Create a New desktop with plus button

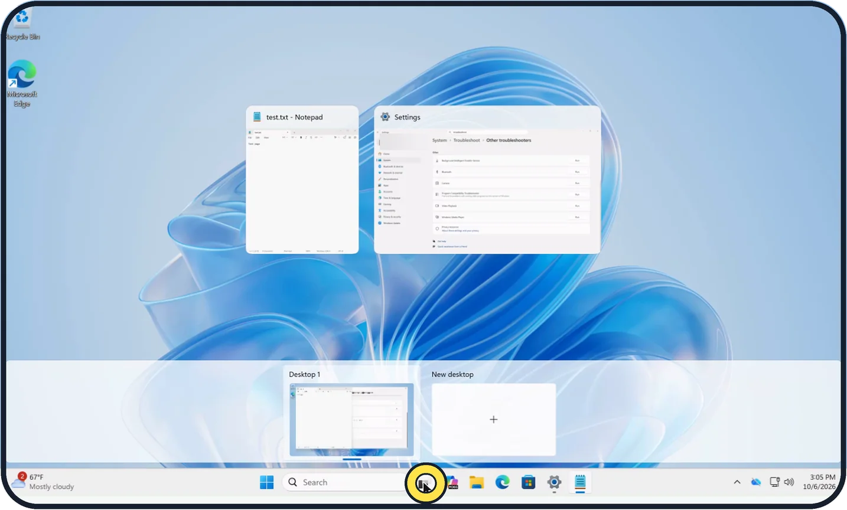[494, 420]
